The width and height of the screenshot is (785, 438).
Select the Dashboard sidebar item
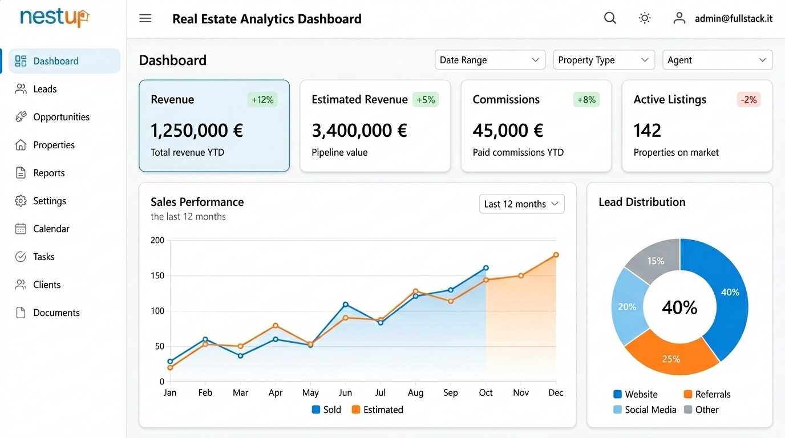64,61
